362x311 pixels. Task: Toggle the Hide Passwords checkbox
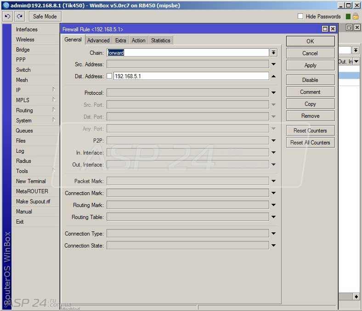click(300, 17)
